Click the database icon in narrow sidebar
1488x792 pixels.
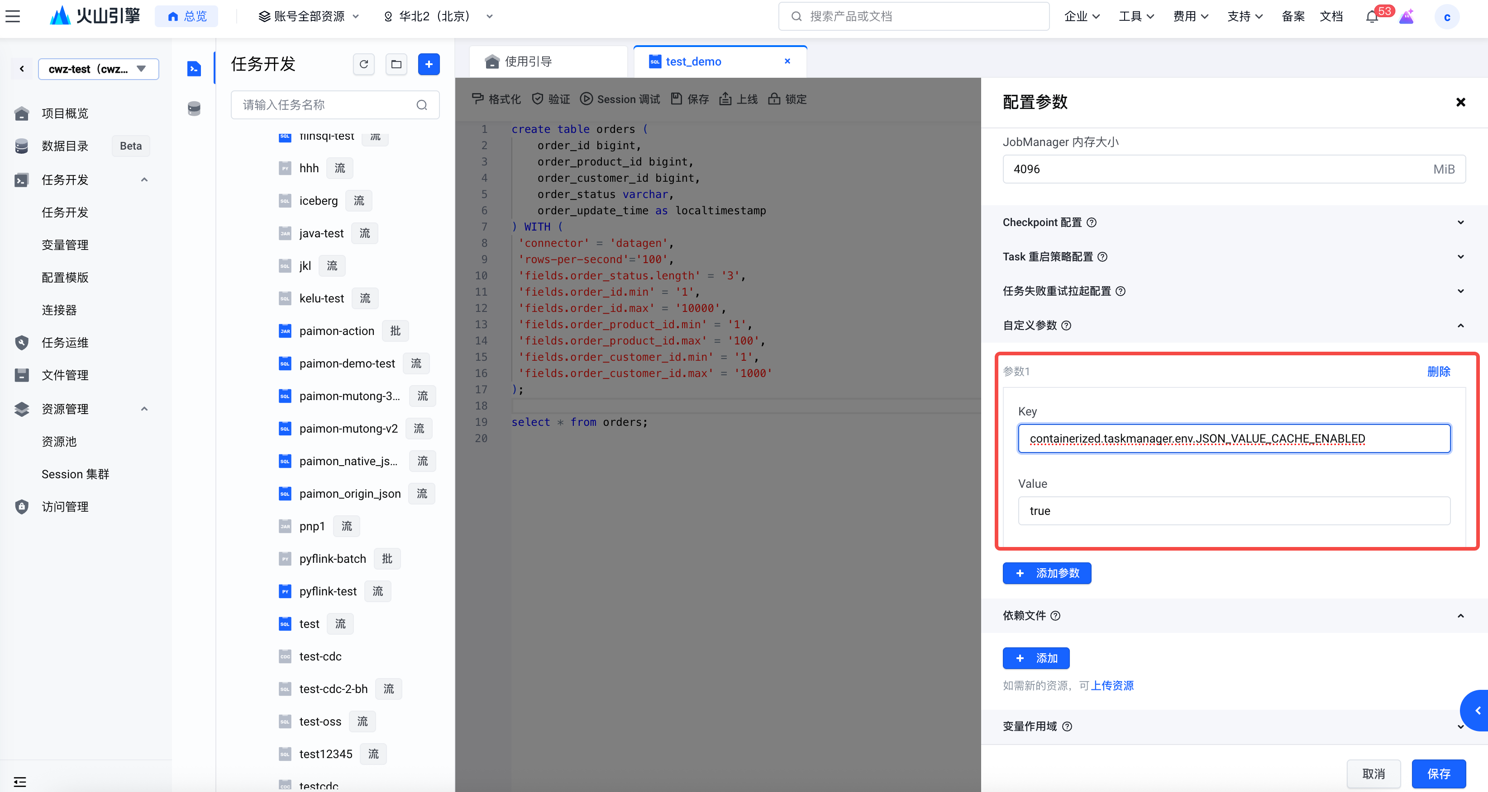coord(194,108)
